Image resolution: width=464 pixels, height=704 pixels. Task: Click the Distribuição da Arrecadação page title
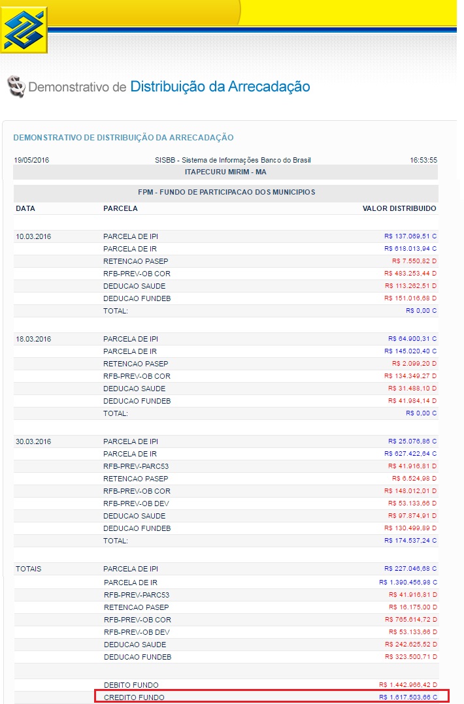coord(220,87)
